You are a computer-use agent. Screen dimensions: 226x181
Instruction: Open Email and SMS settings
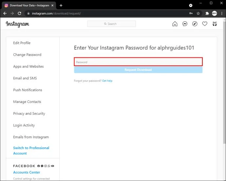click(25, 78)
